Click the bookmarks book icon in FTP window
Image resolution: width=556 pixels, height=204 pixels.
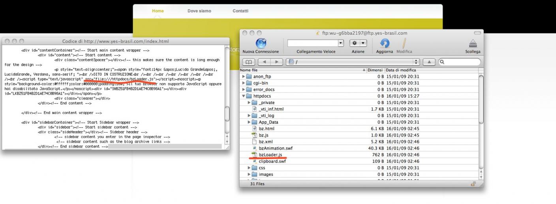coord(249,62)
